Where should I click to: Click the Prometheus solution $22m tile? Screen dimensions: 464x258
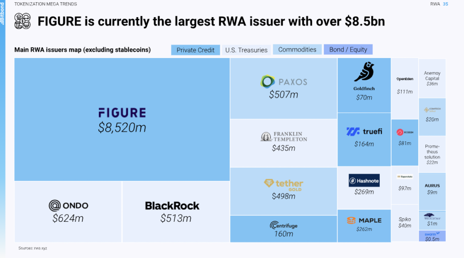click(432, 154)
